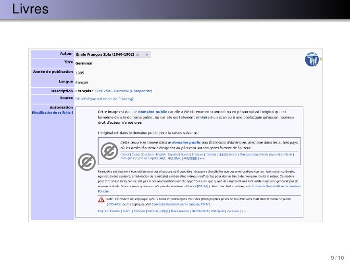Click the 9 / 10 slide page number
350x262 pixels.
point(338,258)
